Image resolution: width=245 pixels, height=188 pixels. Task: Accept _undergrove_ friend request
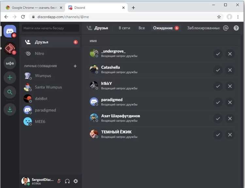coord(218,54)
